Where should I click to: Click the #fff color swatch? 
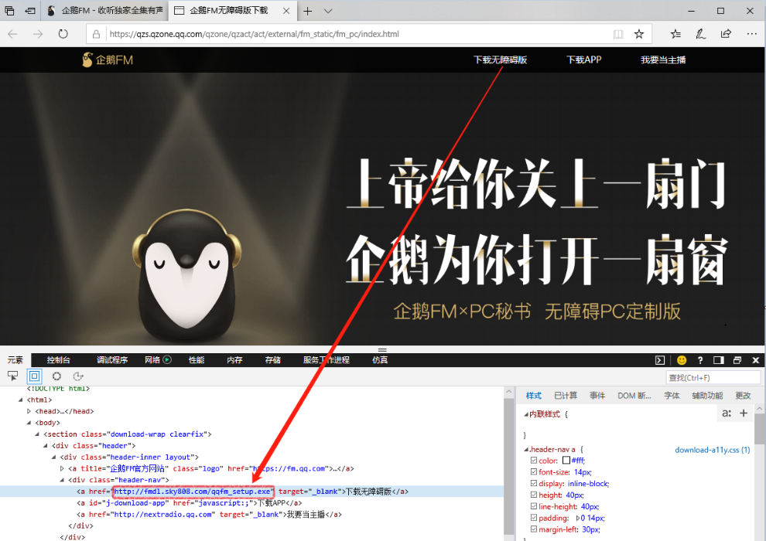pyautogui.click(x=566, y=461)
